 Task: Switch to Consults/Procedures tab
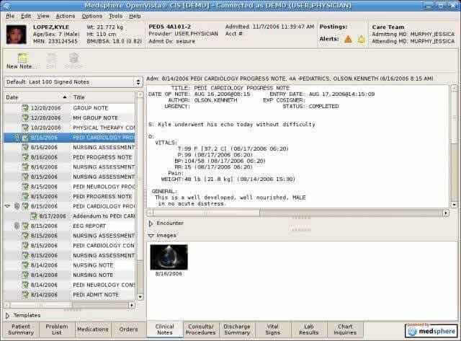200,329
